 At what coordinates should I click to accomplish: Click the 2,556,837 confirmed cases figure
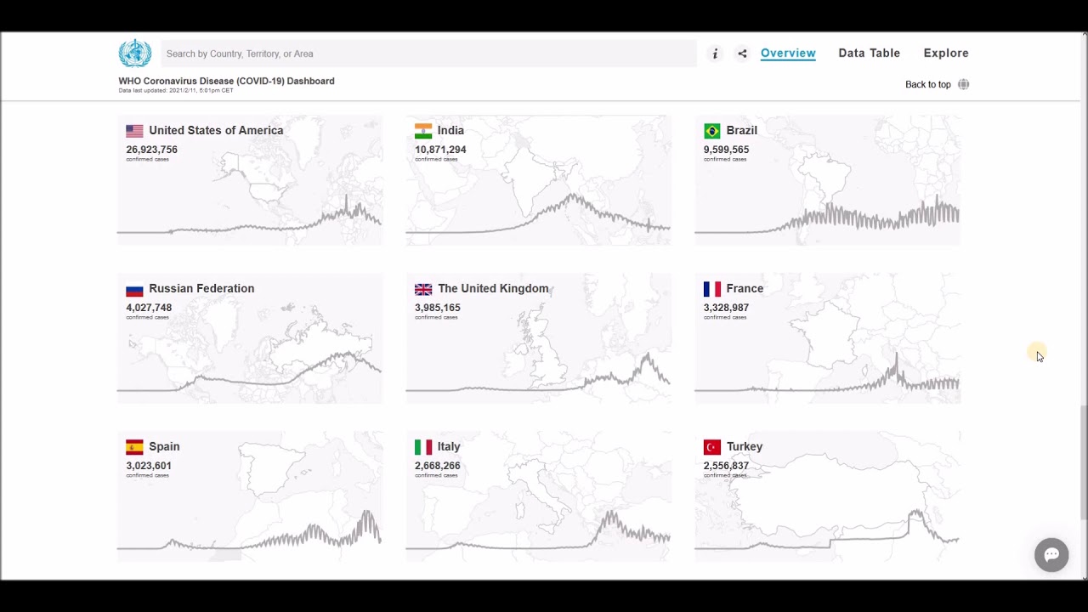(726, 466)
